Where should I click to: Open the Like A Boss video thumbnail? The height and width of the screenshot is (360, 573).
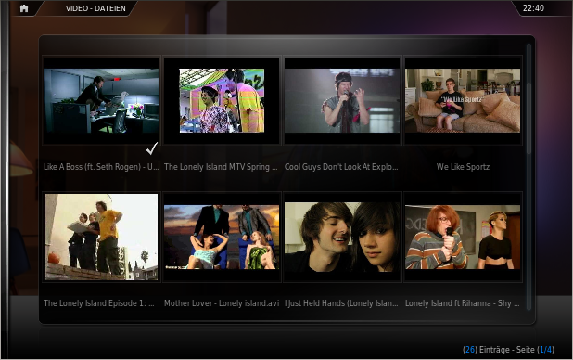101,100
